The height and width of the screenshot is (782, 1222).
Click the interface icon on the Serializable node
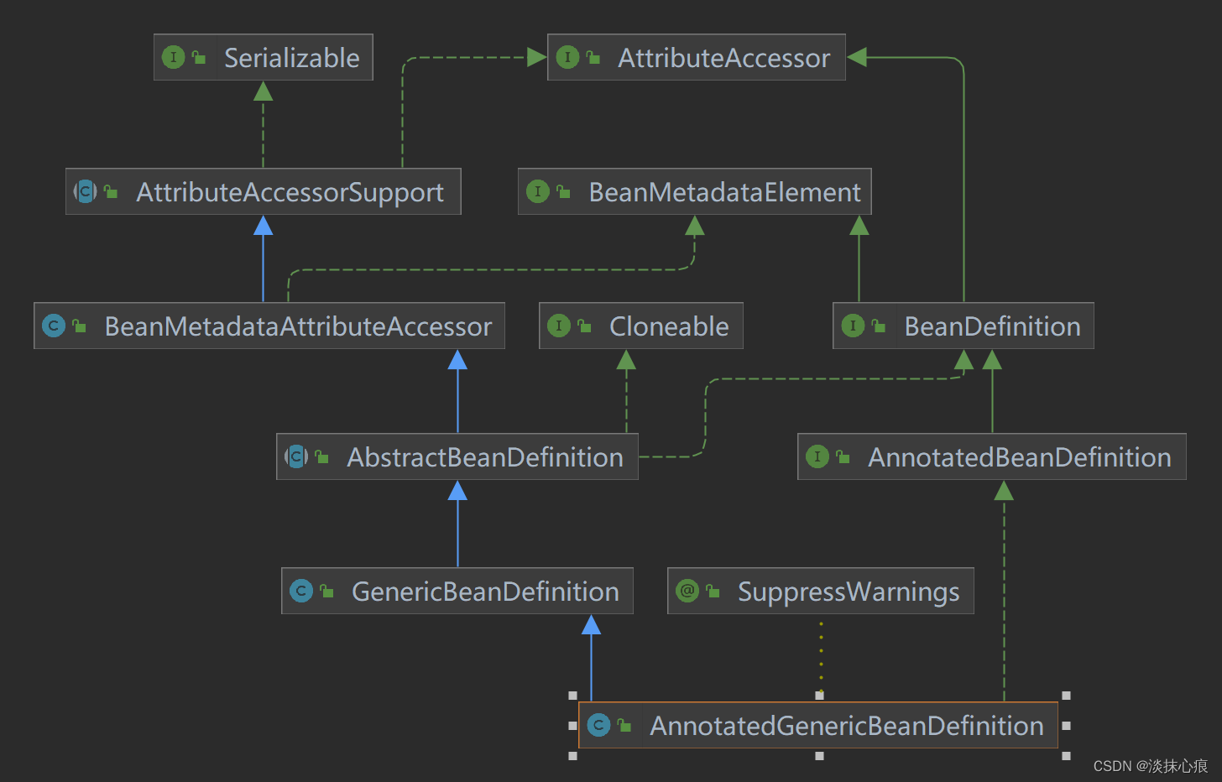pyautogui.click(x=173, y=57)
